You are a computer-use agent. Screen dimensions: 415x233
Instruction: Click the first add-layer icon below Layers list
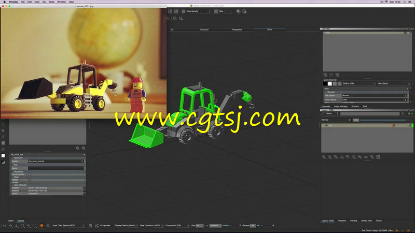click(324, 157)
